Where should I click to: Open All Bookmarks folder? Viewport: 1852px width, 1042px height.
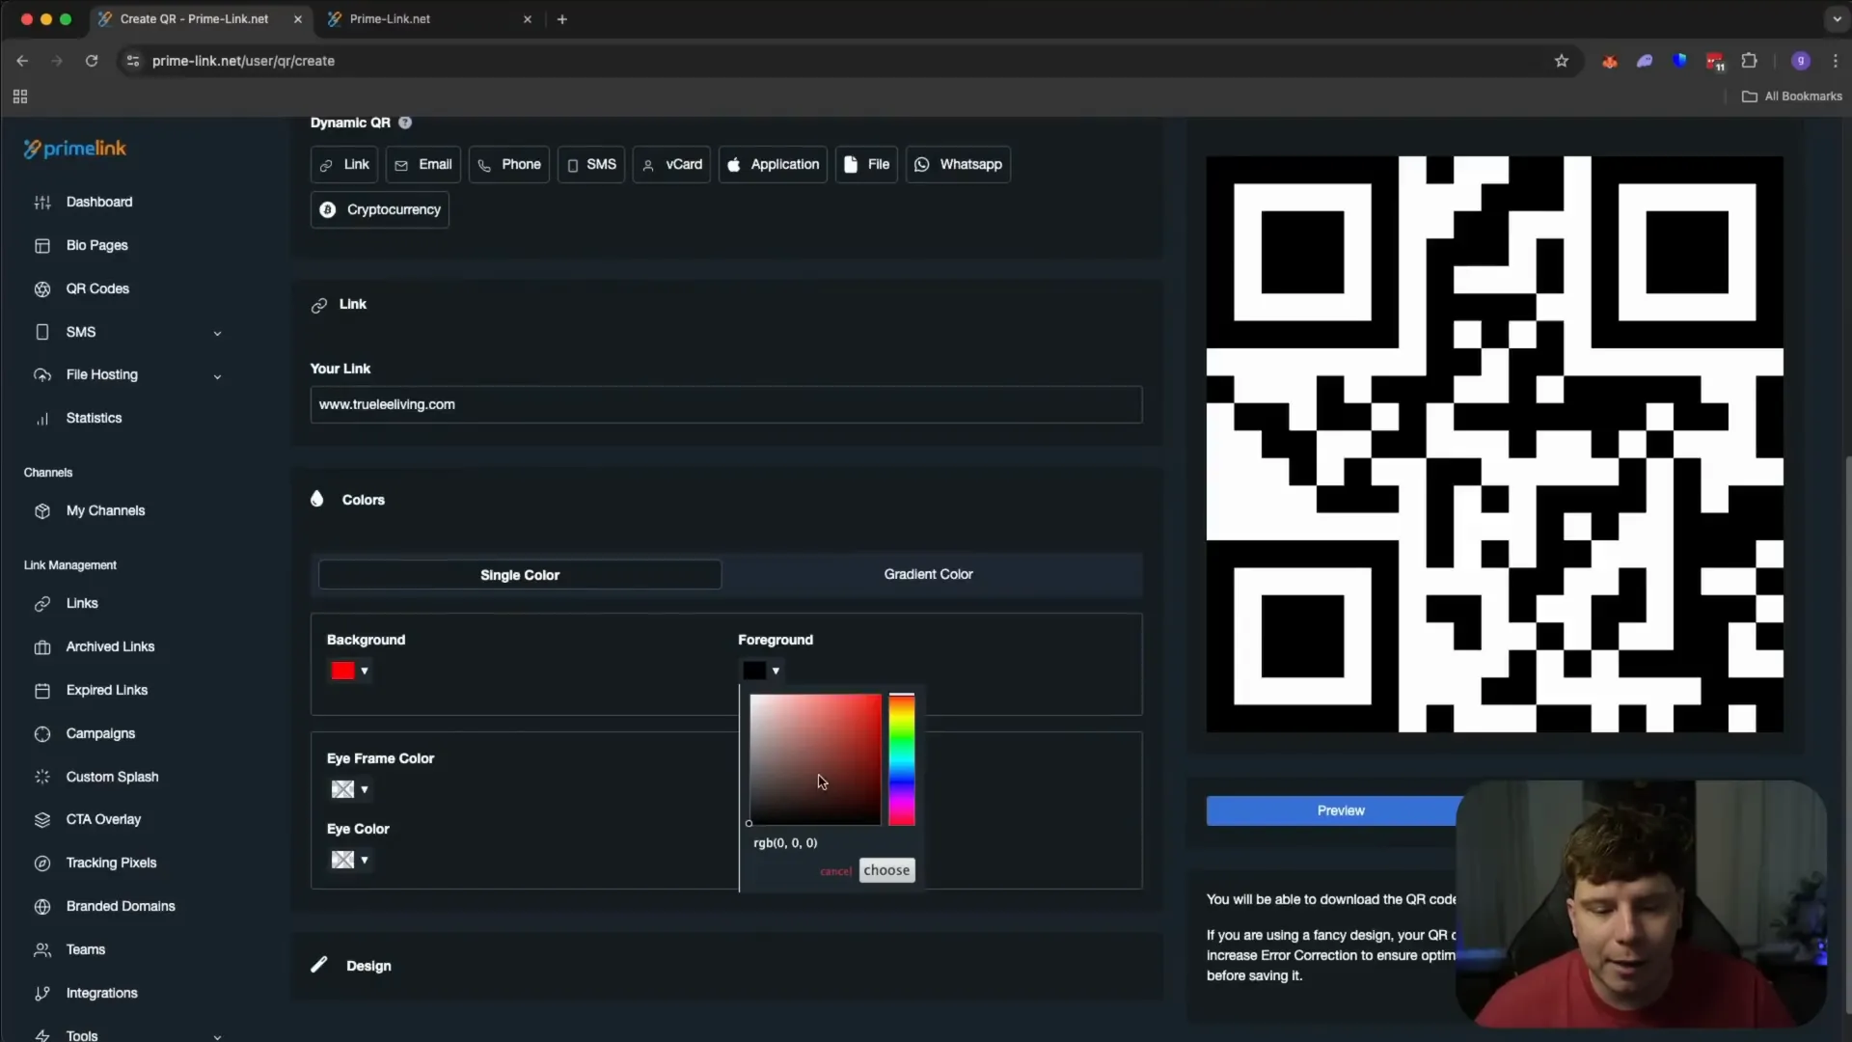1792,96
